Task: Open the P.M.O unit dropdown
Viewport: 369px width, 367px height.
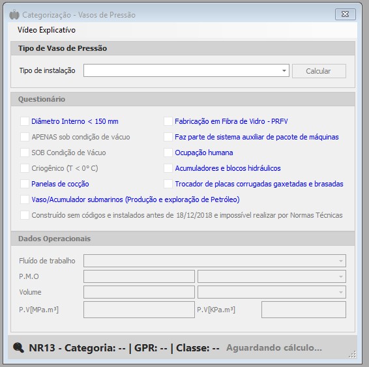Action: click(x=272, y=276)
